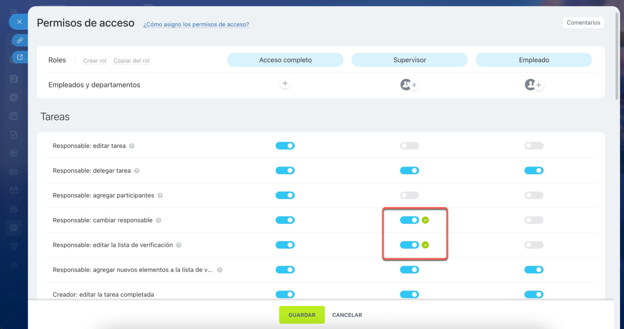Open '¿Cómo asigno los permisos de acceso?' link
624x329 pixels.
(x=196, y=24)
